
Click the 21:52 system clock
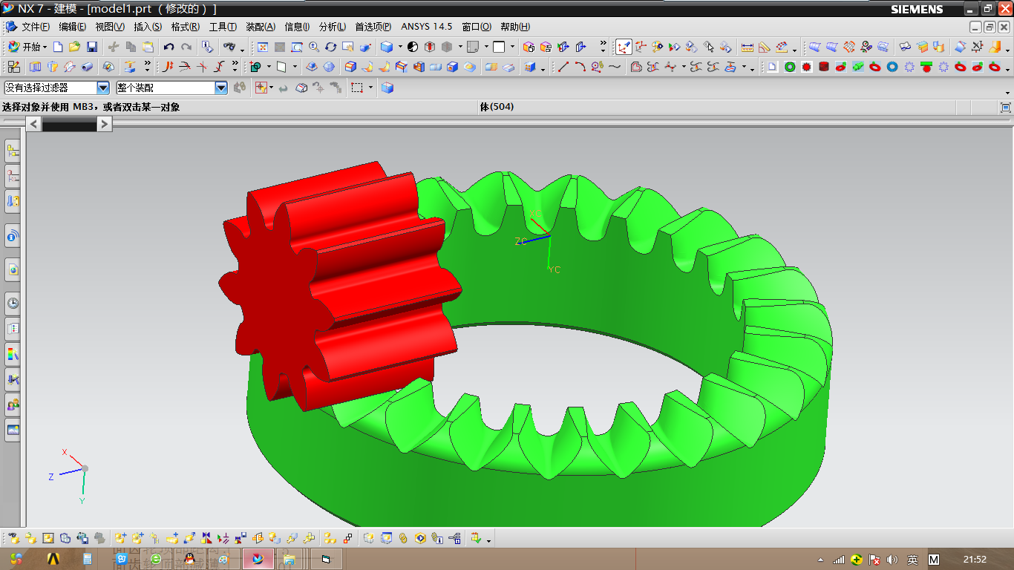point(975,560)
